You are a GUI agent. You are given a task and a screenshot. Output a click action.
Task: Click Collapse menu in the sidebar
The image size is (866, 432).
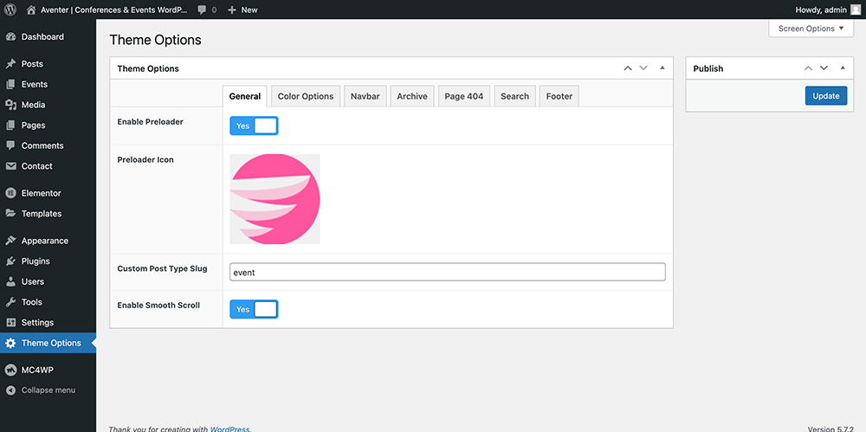48,390
